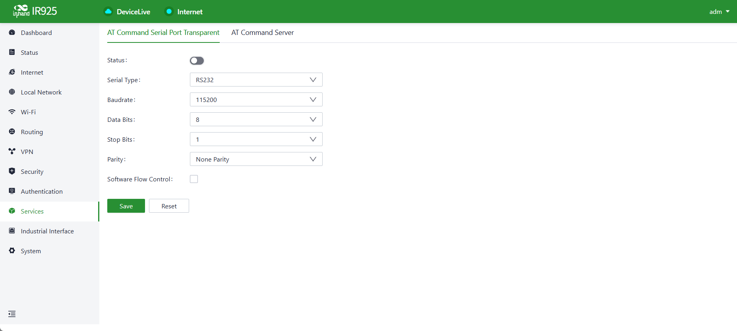Viewport: 737px width, 331px height.
Task: Click the Services cube icon
Action: tap(12, 211)
